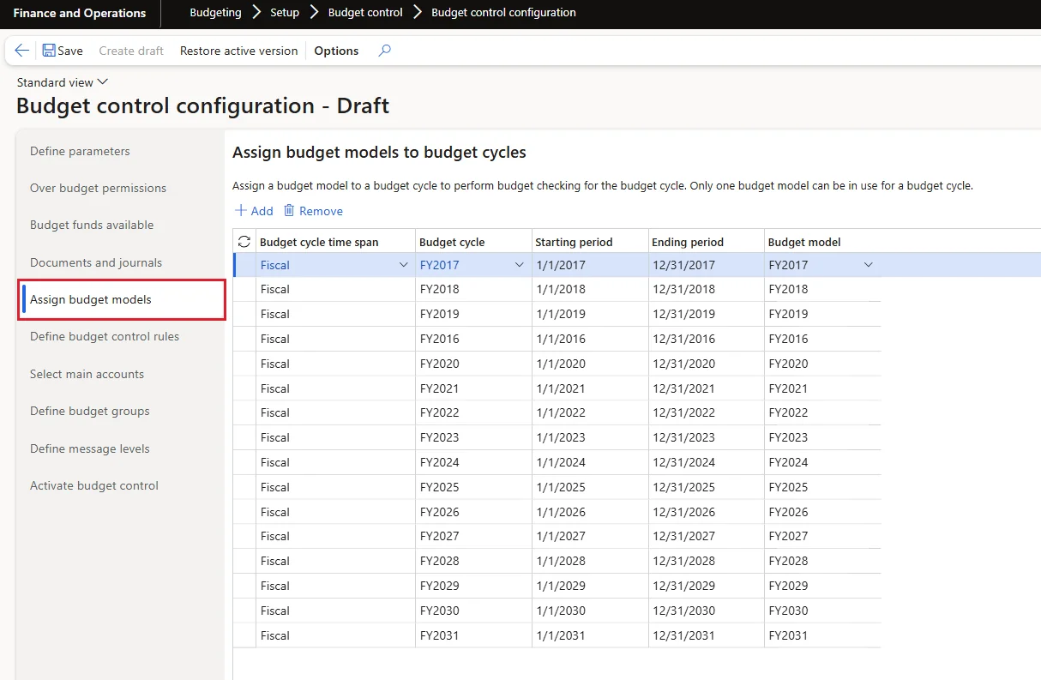This screenshot has height=680, width=1041.
Task: Select the FY2016 budget cycle cell
Action: pyautogui.click(x=473, y=339)
